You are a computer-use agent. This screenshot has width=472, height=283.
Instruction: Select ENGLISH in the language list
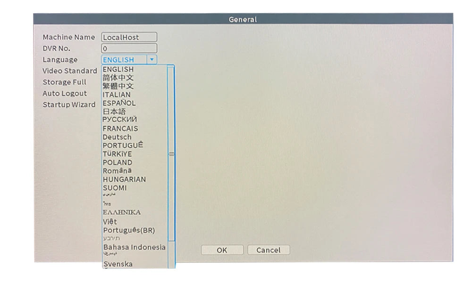point(118,69)
